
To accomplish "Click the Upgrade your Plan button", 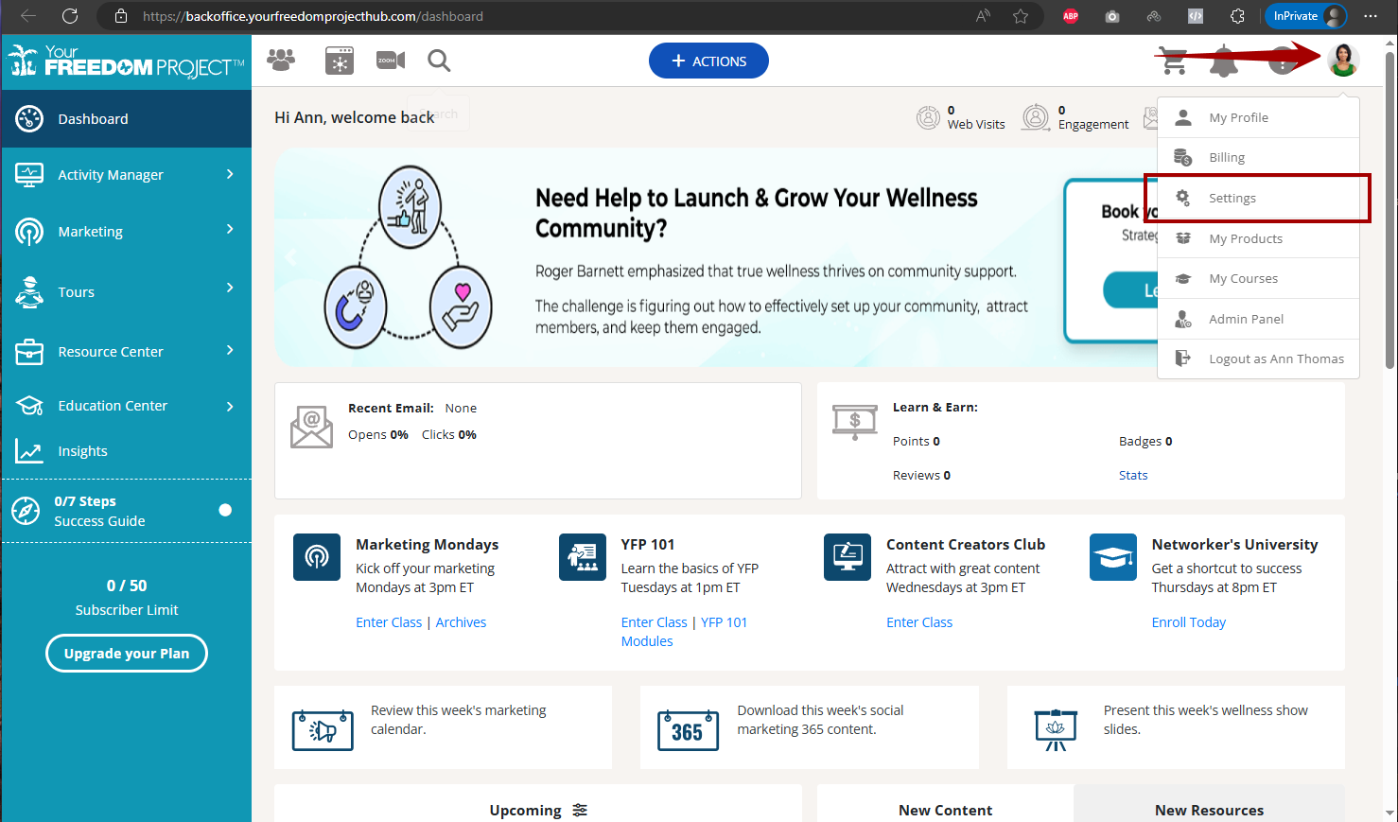I will tap(127, 654).
